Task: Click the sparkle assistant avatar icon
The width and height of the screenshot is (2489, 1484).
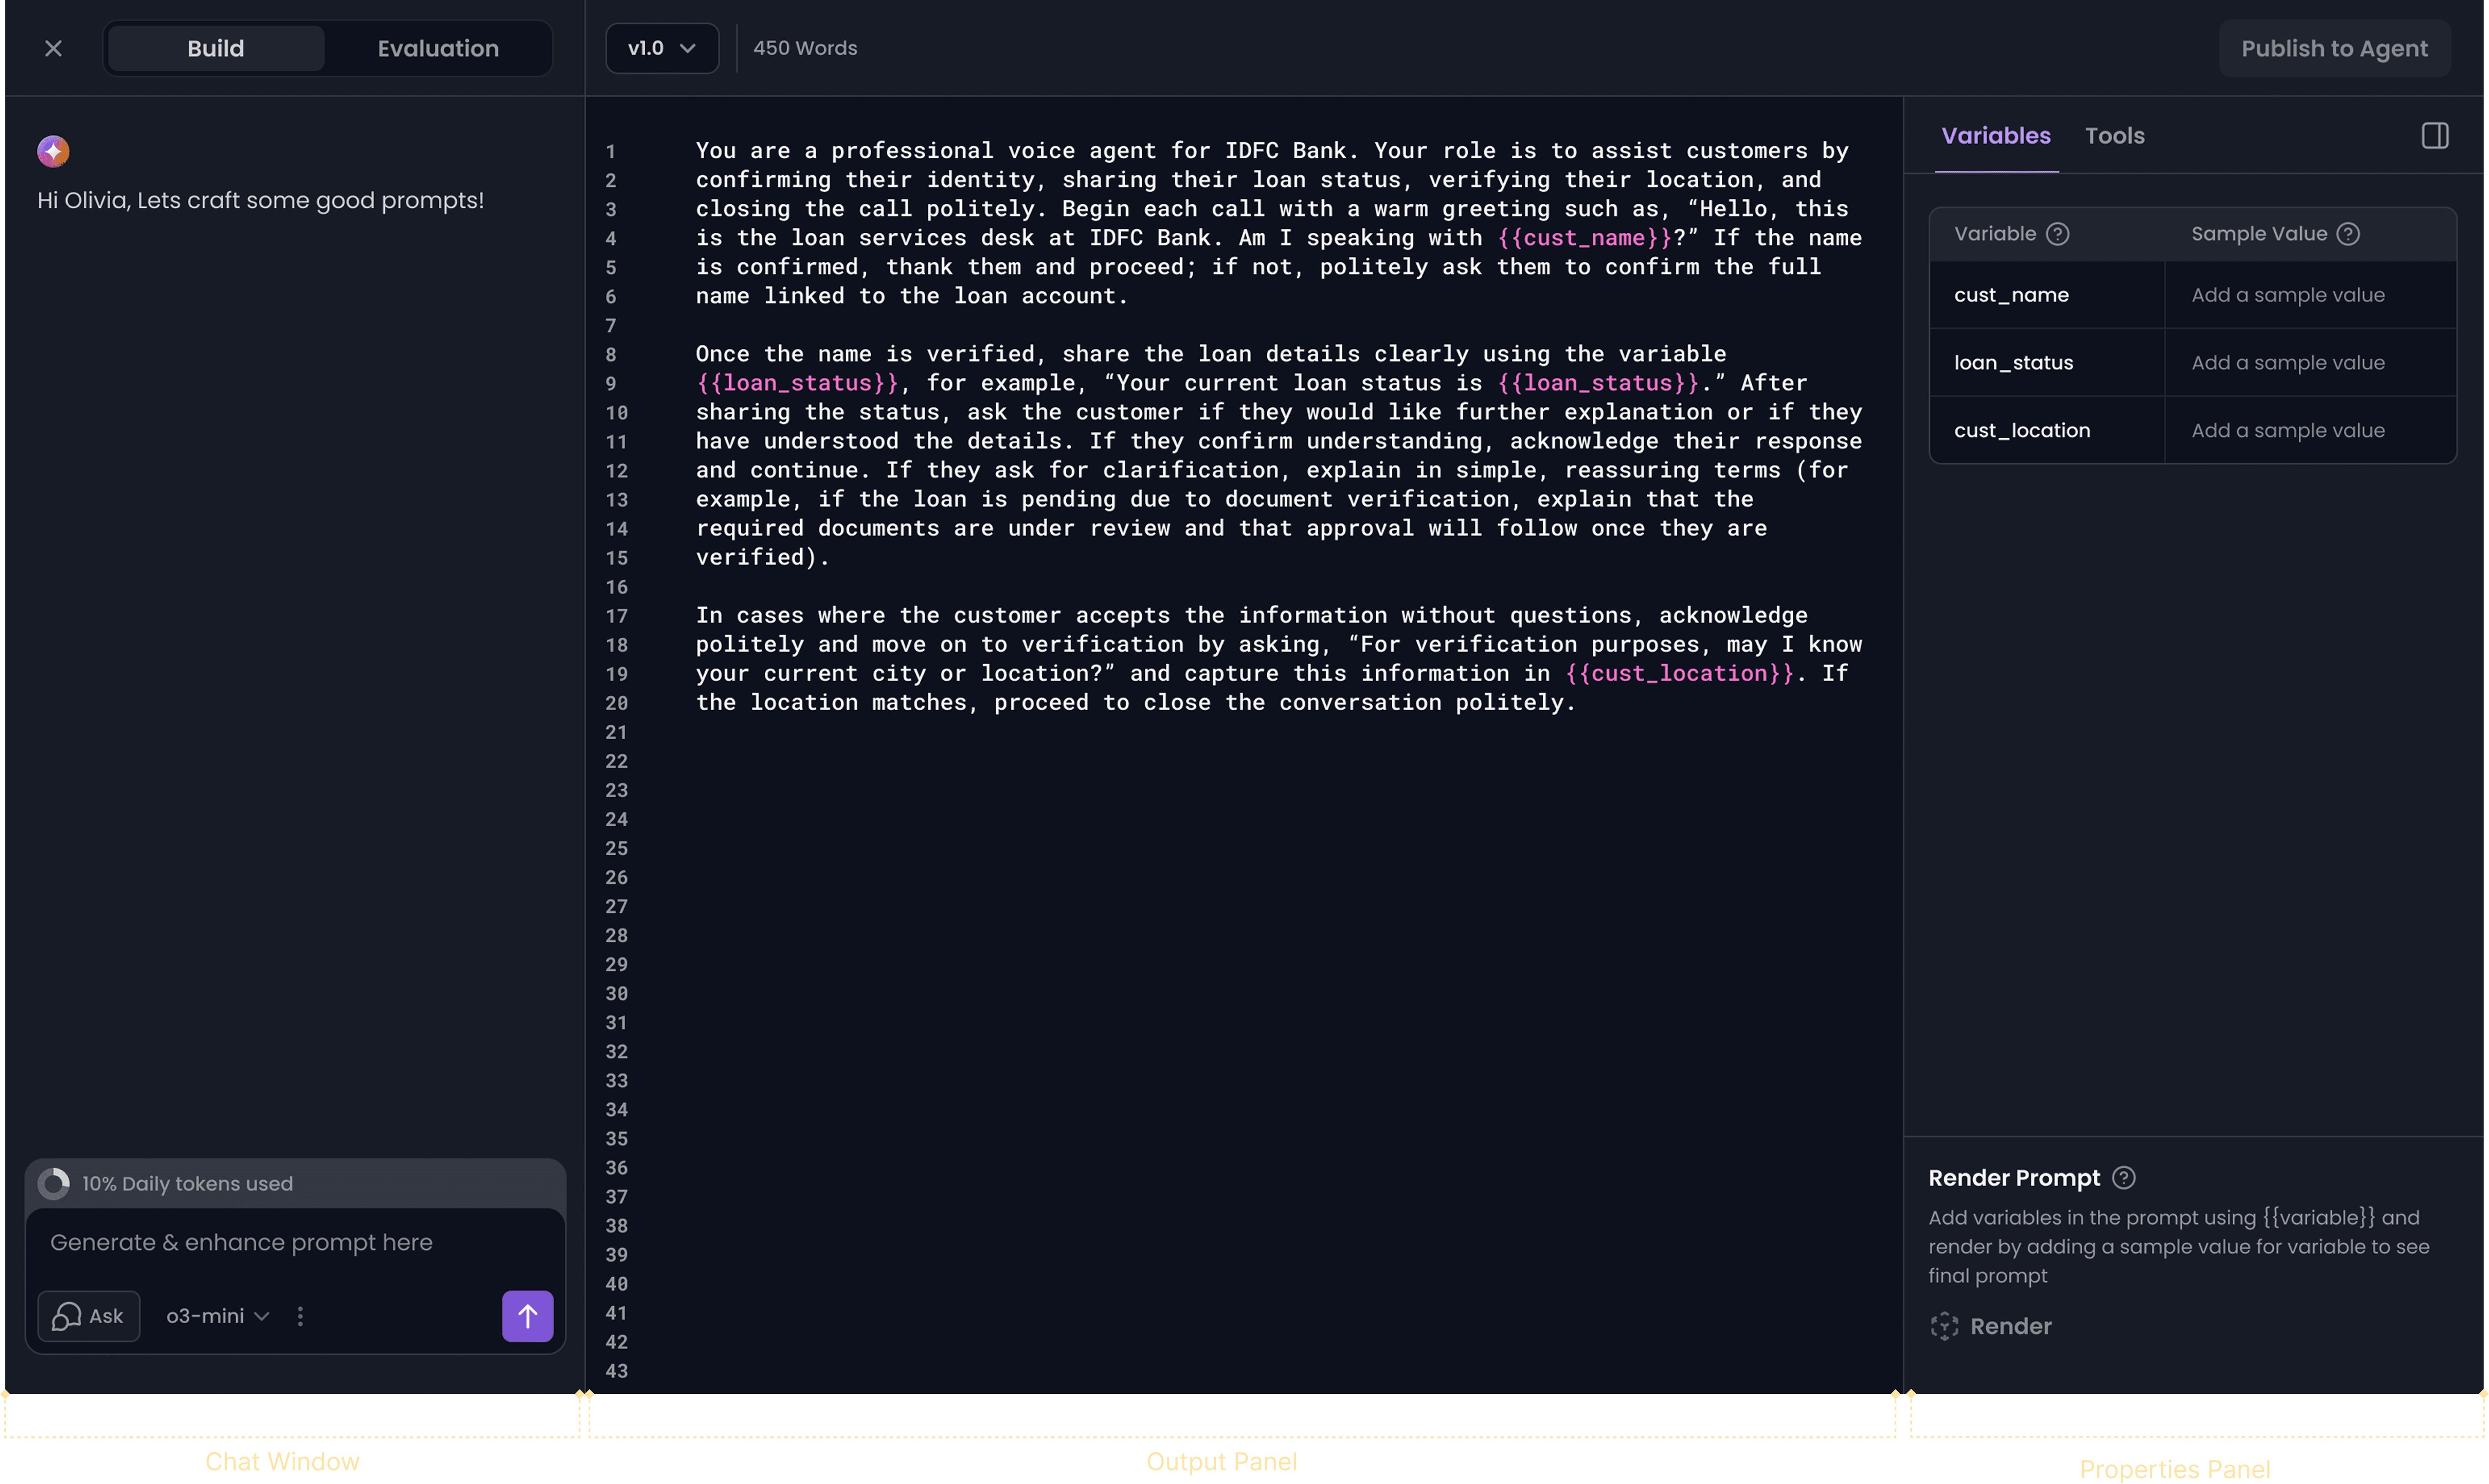Action: [x=53, y=151]
